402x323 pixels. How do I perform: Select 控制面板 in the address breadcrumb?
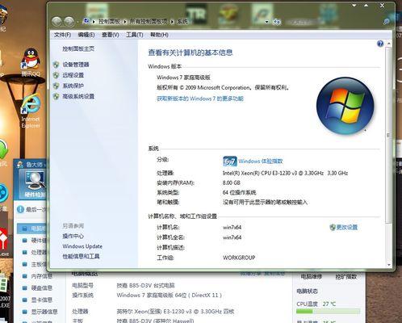point(109,22)
